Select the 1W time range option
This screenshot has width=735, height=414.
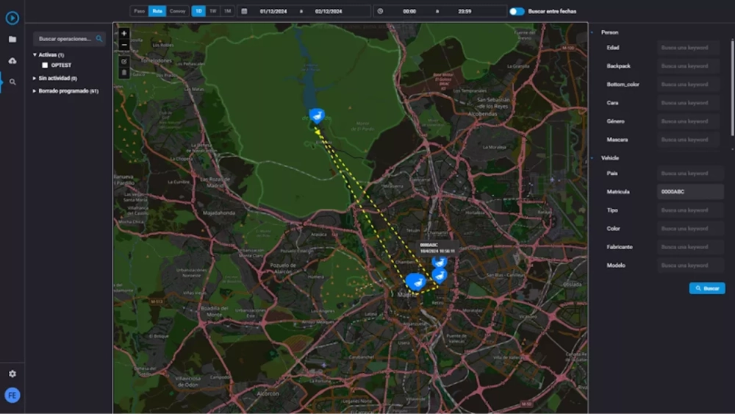pyautogui.click(x=212, y=11)
